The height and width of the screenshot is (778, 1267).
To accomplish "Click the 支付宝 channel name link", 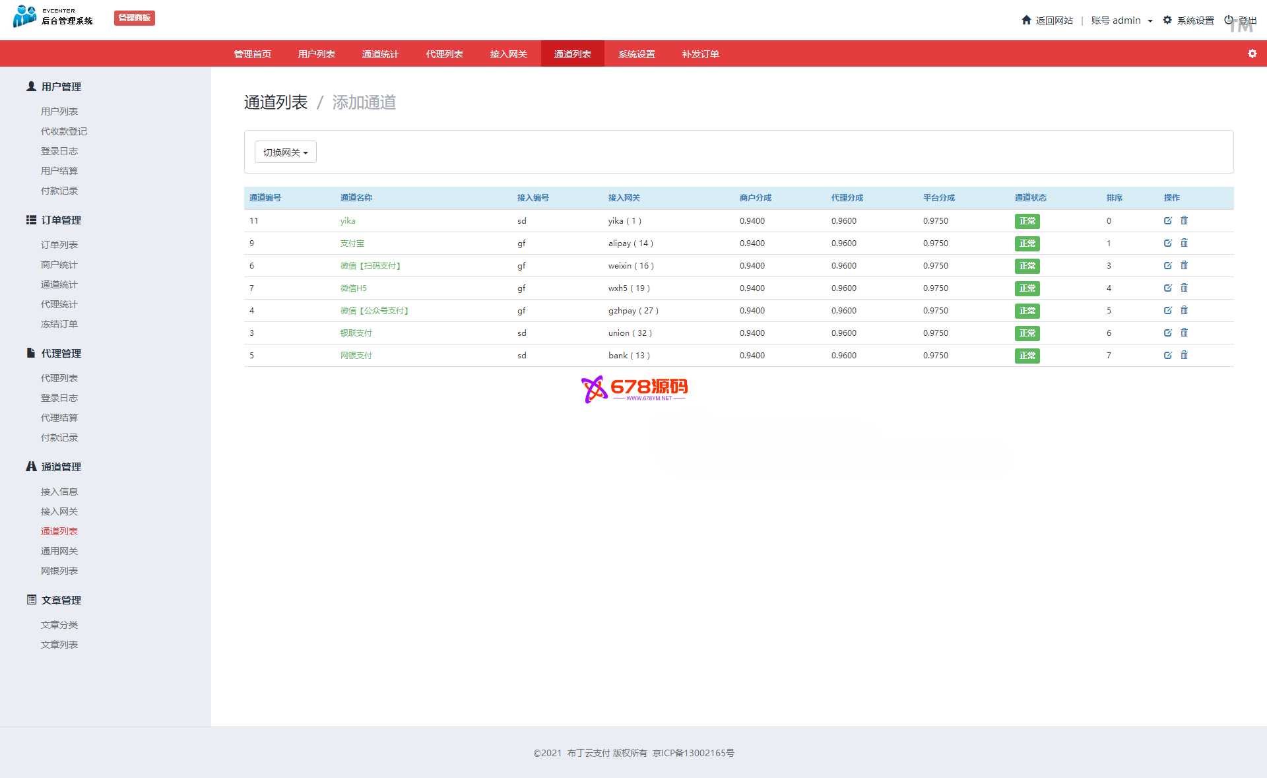I will click(352, 243).
